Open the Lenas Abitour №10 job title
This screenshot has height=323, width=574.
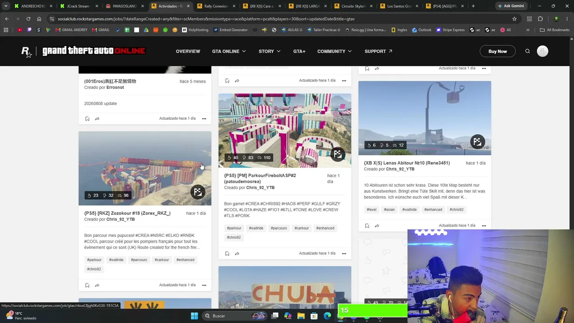click(407, 163)
